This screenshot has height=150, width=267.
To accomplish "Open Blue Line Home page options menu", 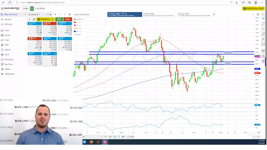I will 25,14.
